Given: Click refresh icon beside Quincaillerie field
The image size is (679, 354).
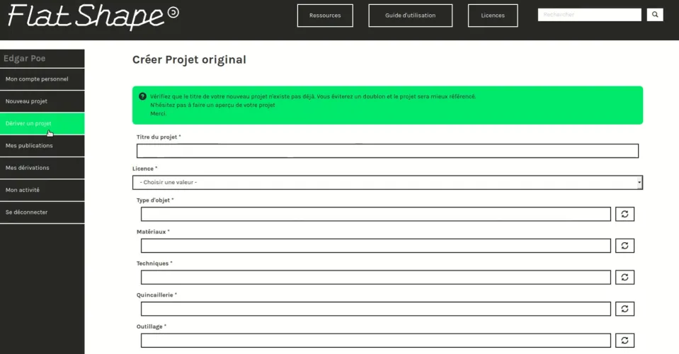Looking at the screenshot, I should click(624, 309).
